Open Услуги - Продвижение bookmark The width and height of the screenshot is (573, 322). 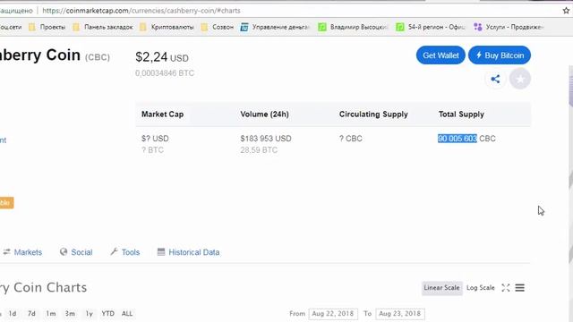[x=509, y=27]
